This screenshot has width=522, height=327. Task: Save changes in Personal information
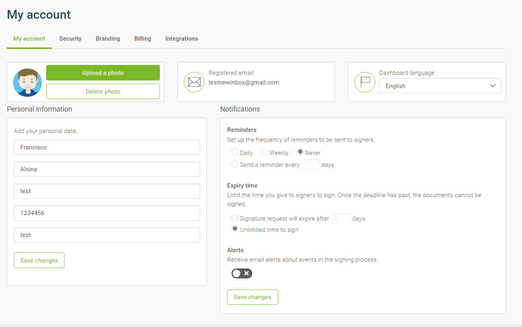pos(39,260)
